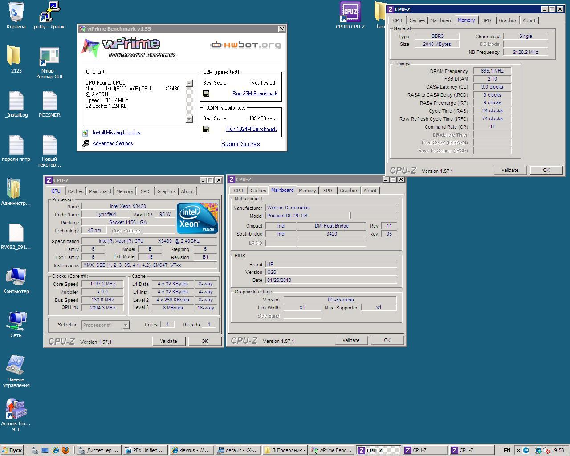Launch the Acronis Tru... 9.1 shortcut

tap(16, 415)
